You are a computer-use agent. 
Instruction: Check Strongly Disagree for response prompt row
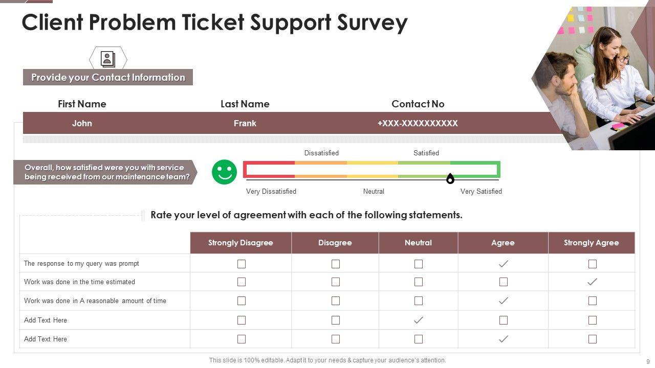click(x=242, y=264)
